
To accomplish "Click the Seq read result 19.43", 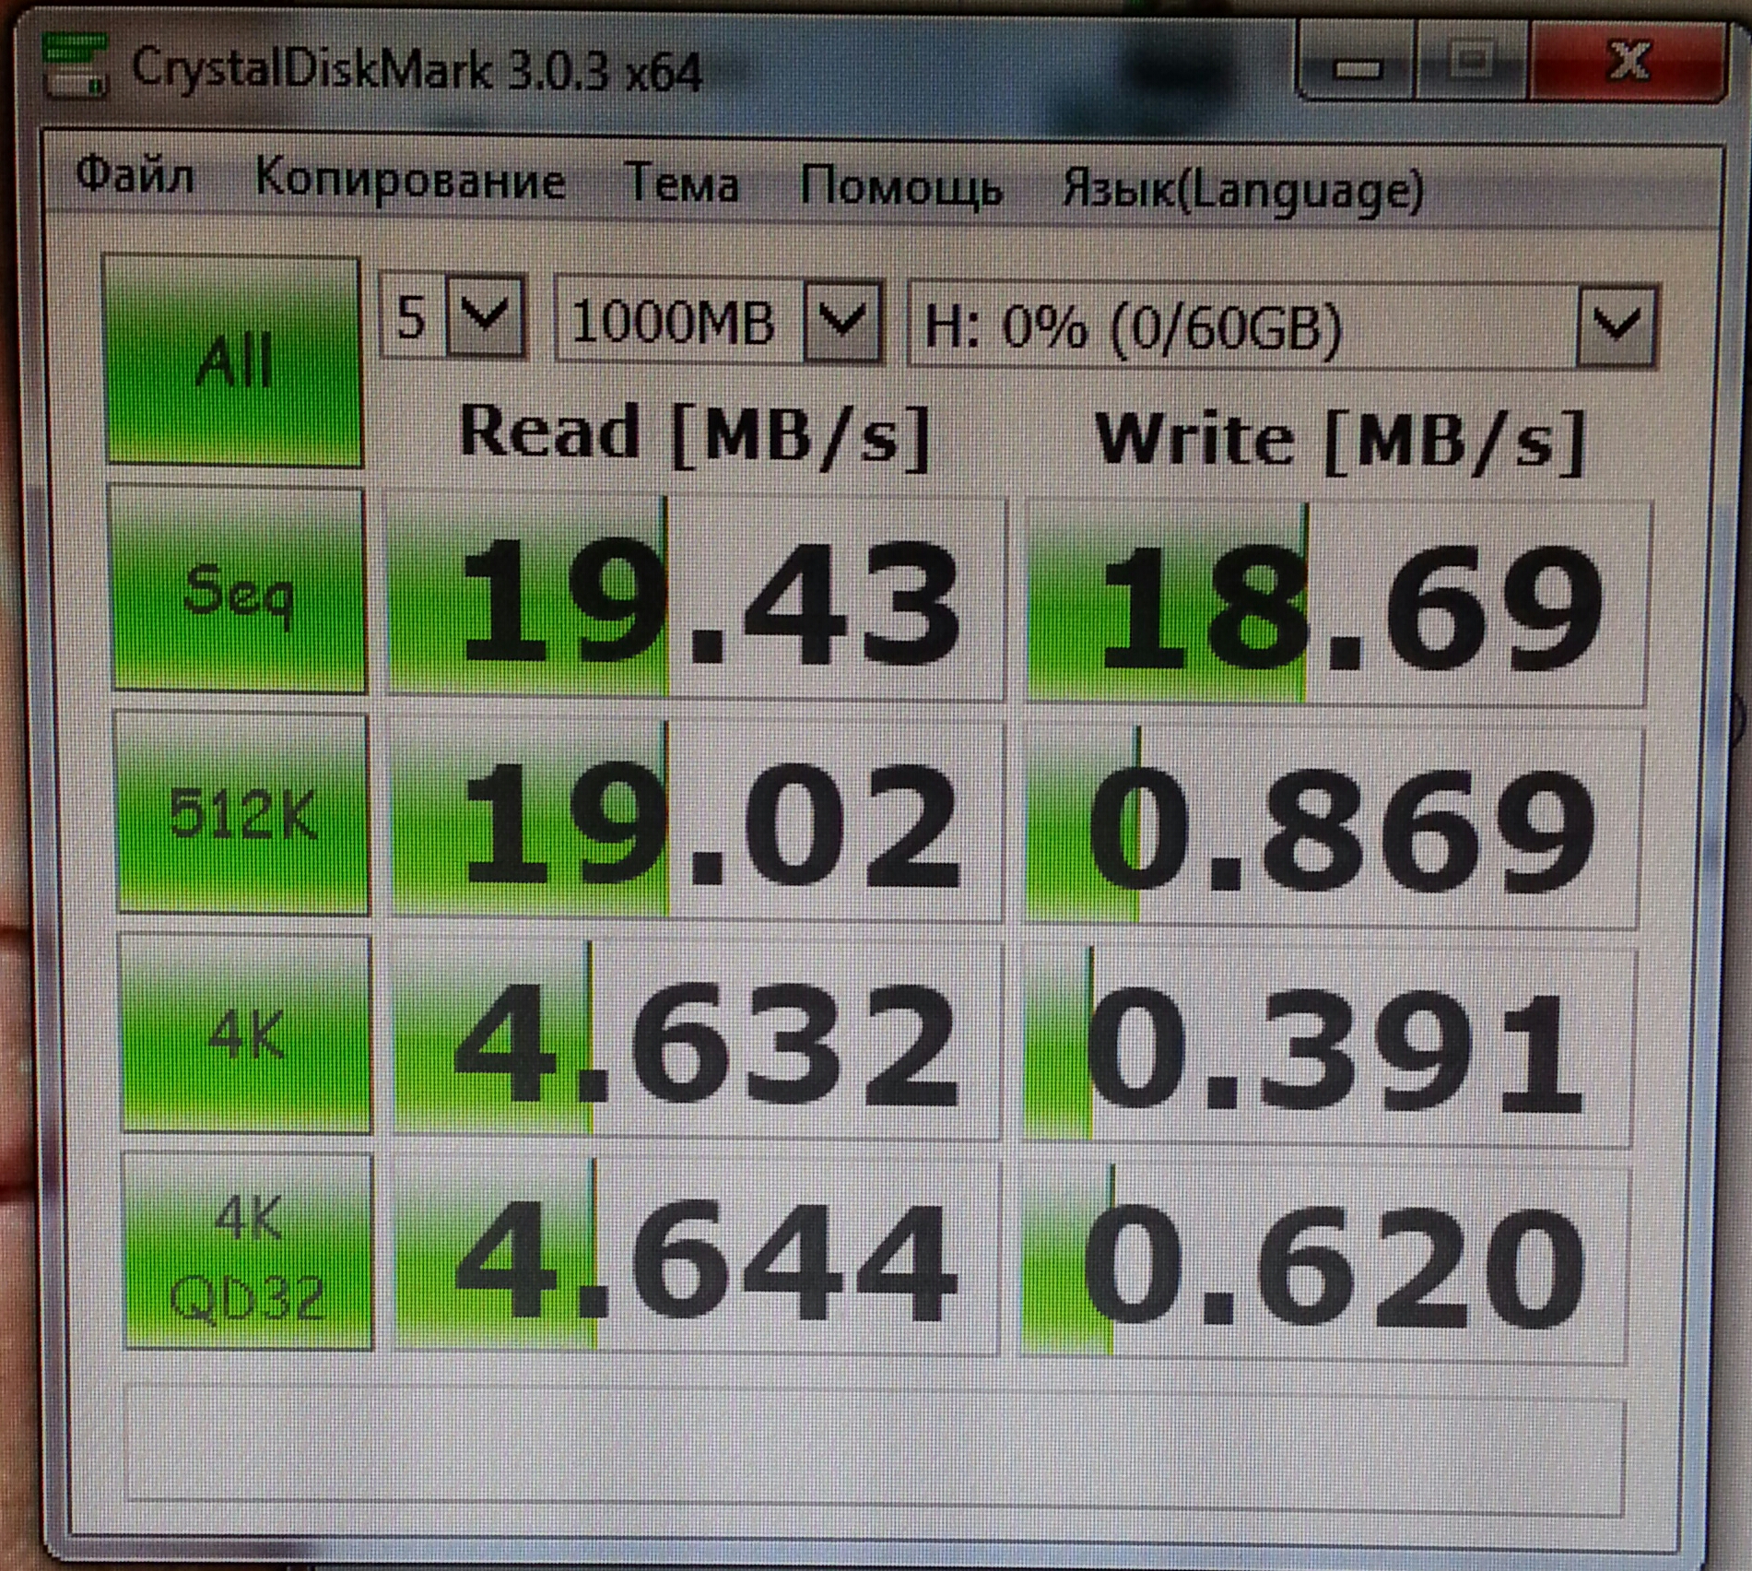I will coord(695,601).
